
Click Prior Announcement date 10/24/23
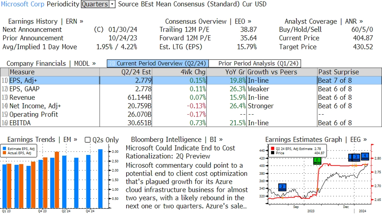pyautogui.click(x=123, y=38)
